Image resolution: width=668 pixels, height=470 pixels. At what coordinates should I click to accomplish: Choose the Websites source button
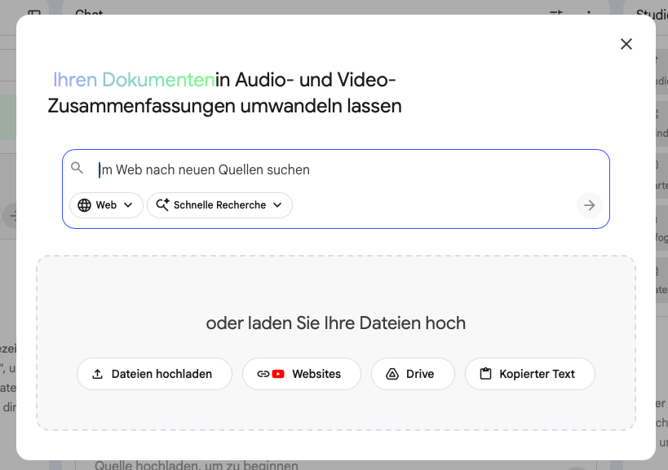[301, 374]
